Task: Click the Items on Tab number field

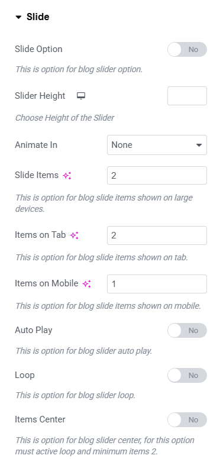Action: [157, 235]
